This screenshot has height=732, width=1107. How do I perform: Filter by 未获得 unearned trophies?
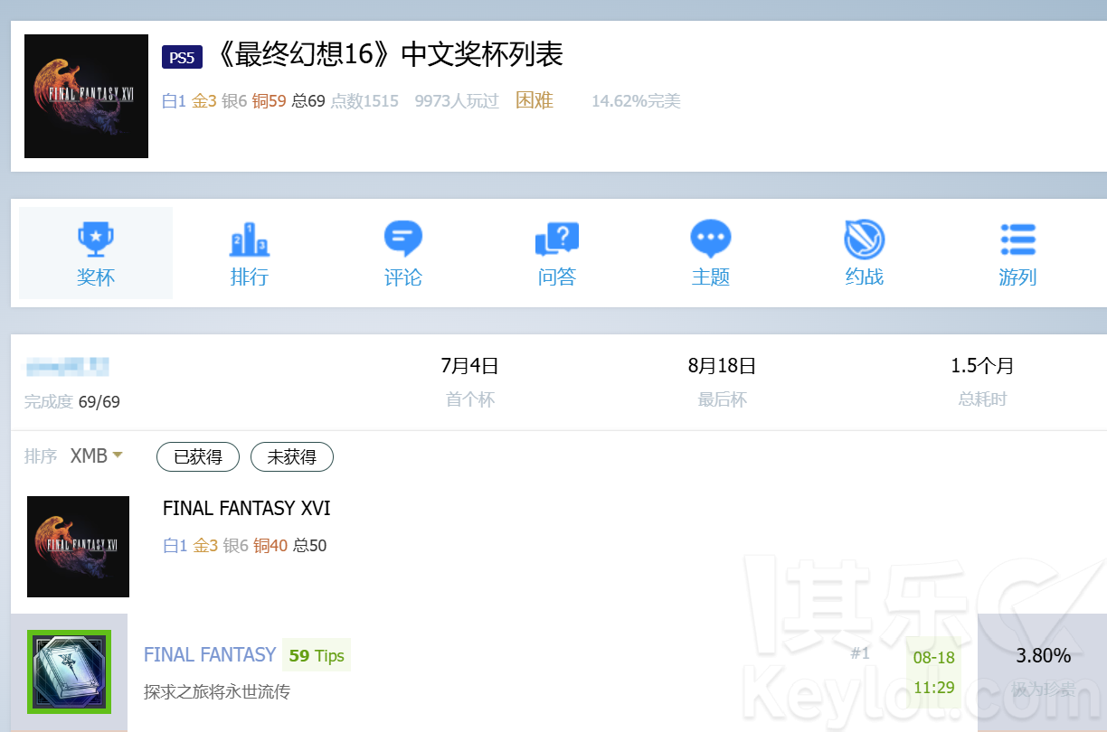(292, 457)
